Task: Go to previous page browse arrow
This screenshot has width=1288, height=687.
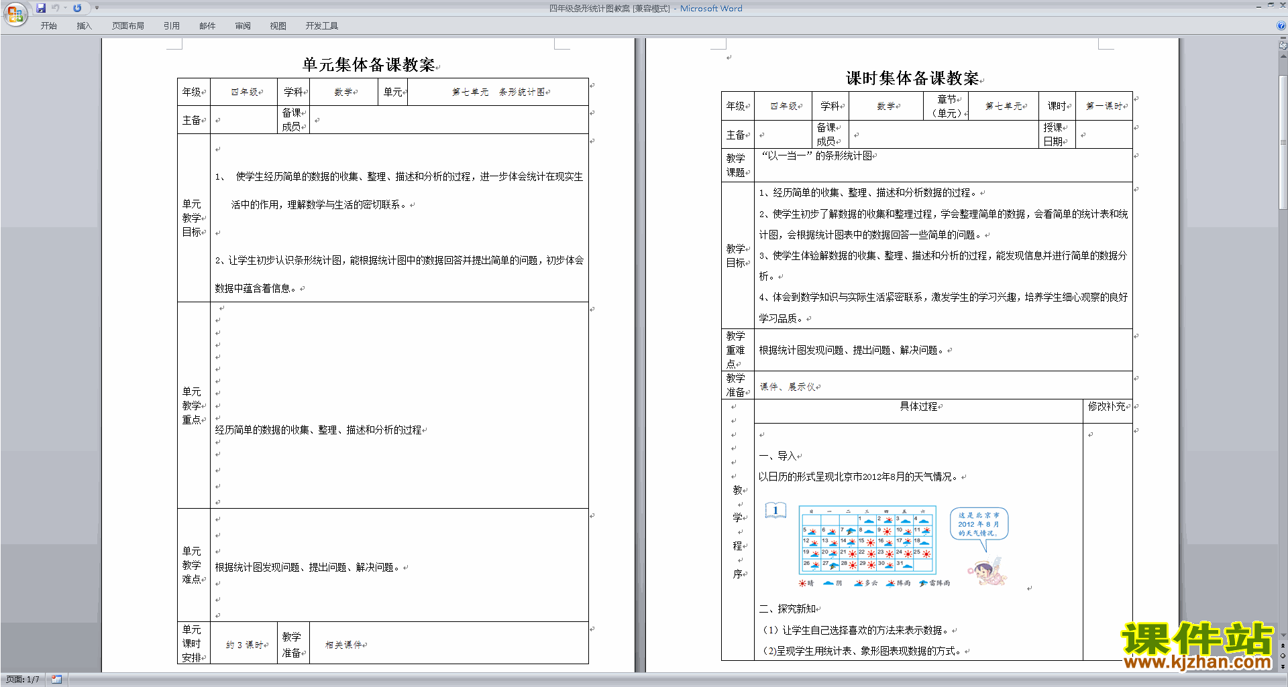Action: click(1283, 646)
